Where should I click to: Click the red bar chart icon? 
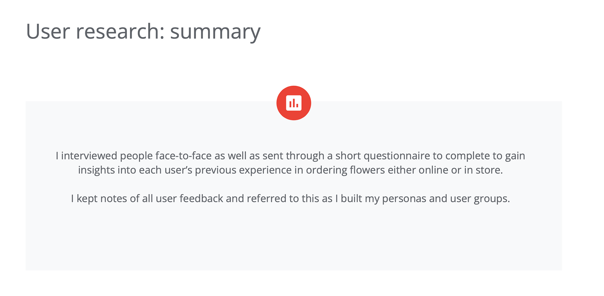pyautogui.click(x=294, y=103)
